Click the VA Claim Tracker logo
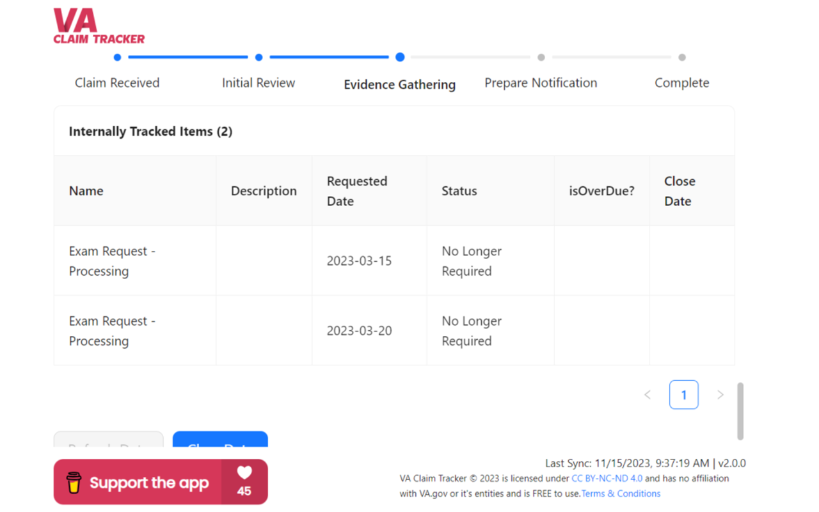Screen dimensions: 819x512 point(97,26)
